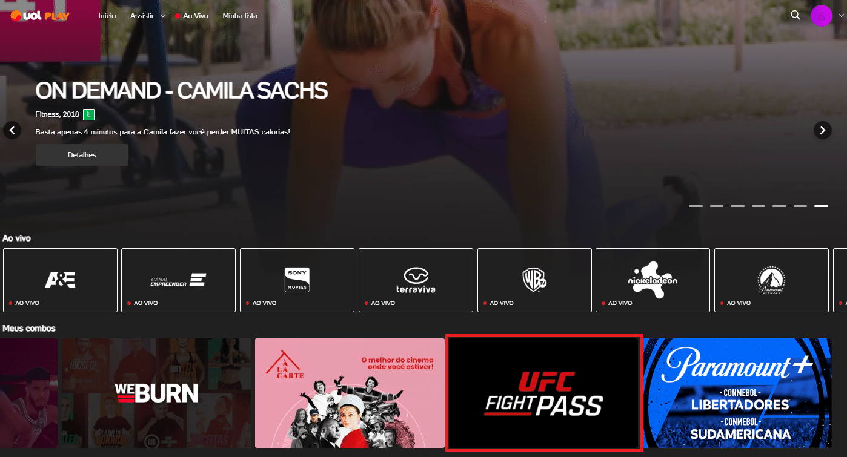Viewport: 847px width, 457px height.
Task: Open the Ao Vivo menu item
Action: [x=191, y=16]
